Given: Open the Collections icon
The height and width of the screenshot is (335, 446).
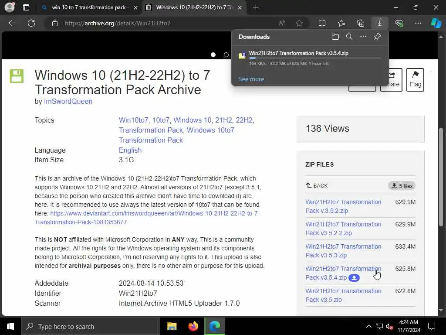Looking at the screenshot, I should 361,23.
